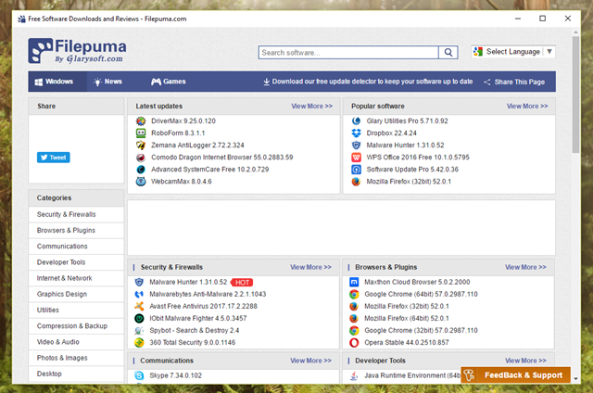Open the Select Language dropdown
This screenshot has width=593, height=393.
coord(512,51)
